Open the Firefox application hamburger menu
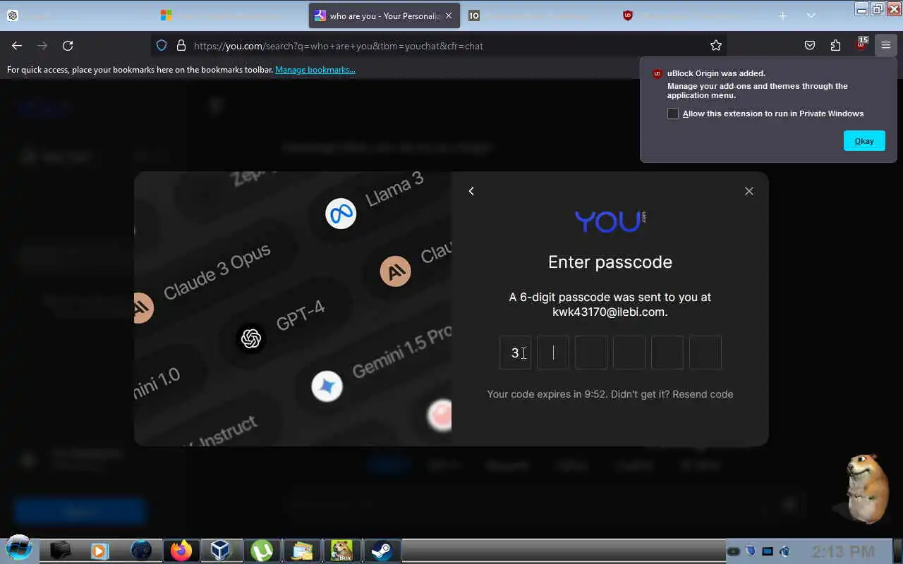The width and height of the screenshot is (903, 564). click(x=886, y=45)
